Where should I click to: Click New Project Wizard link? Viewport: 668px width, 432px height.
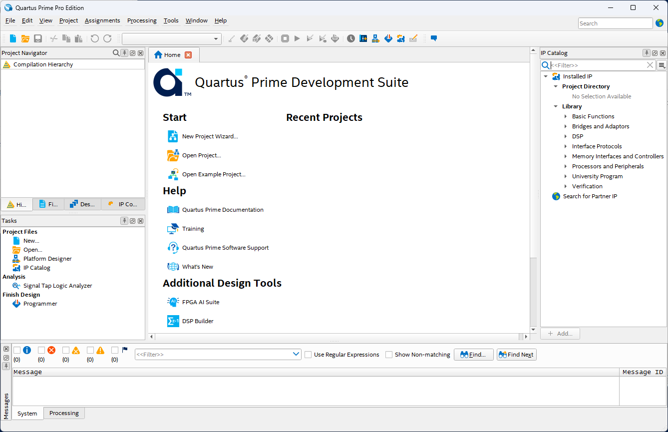210,136
